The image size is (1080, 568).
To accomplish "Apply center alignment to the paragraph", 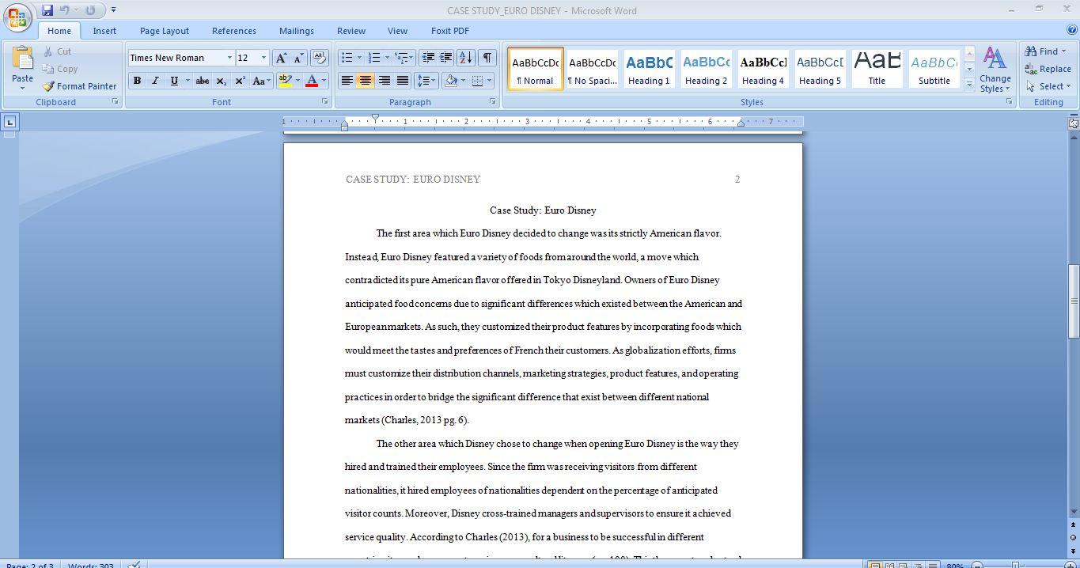I will click(x=365, y=81).
